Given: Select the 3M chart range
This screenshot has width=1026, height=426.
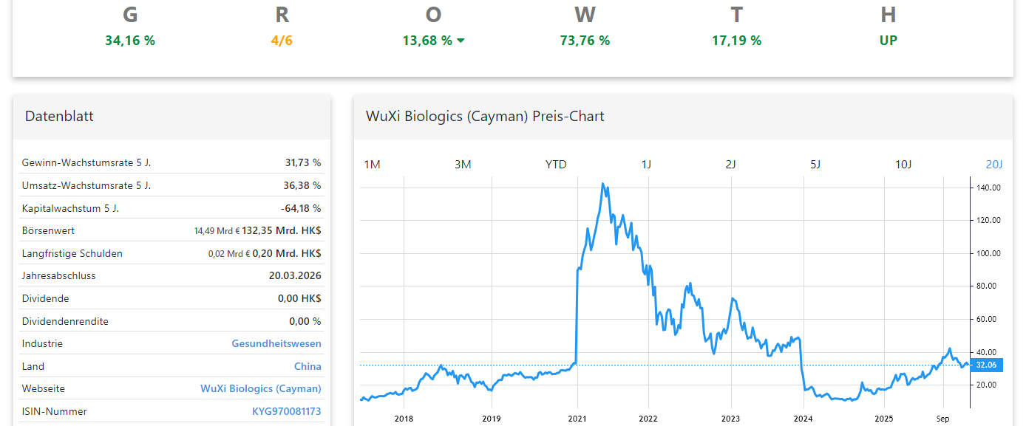Looking at the screenshot, I should coord(463,164).
